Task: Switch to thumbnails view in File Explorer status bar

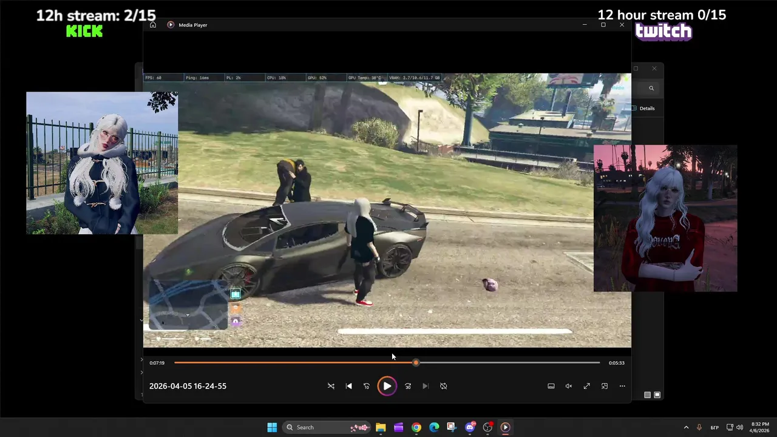Action: 657,395
